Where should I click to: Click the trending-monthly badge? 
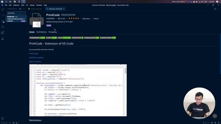(x=108, y=38)
